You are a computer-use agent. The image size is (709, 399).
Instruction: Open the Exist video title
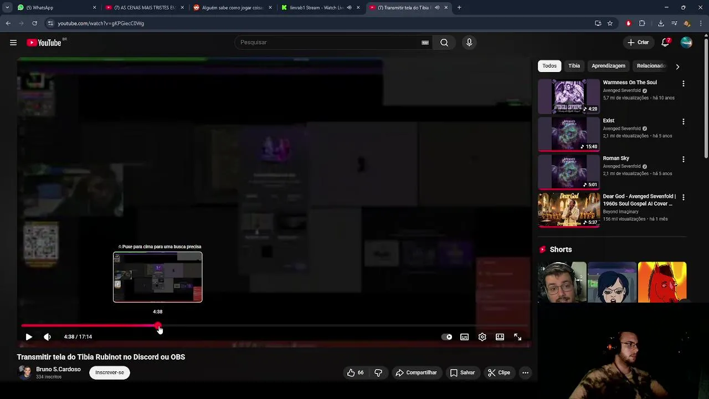click(x=609, y=121)
